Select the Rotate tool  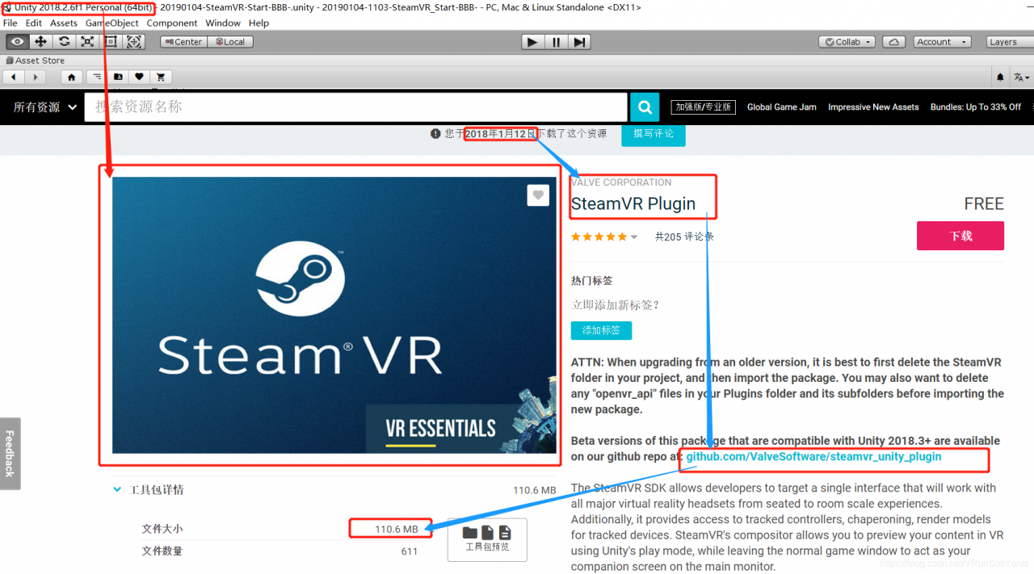[x=64, y=42]
